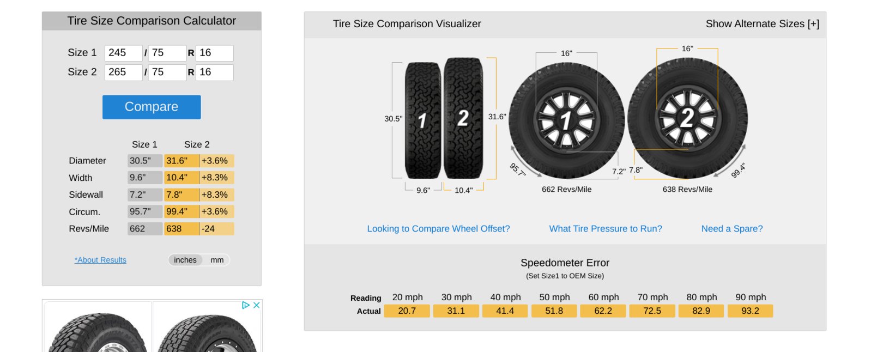Focus Size 1 width field showing 245
Viewport: 871px width, 352px height.
tap(124, 53)
